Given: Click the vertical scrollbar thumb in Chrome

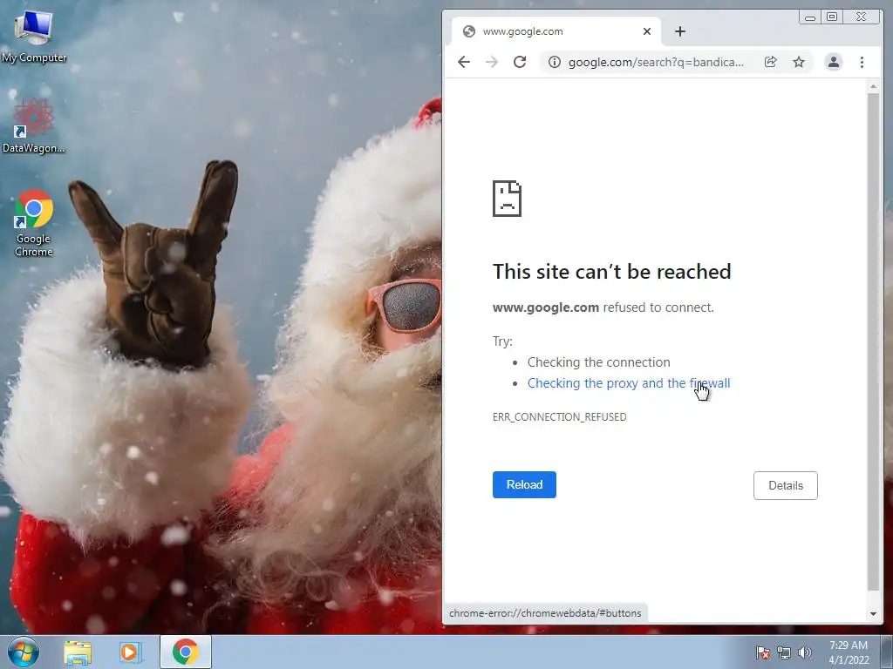Looking at the screenshot, I should 873,341.
